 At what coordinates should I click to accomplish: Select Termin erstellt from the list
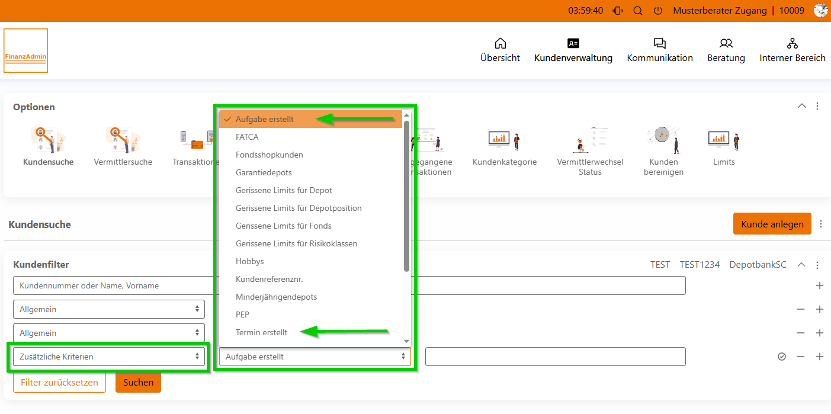261,332
